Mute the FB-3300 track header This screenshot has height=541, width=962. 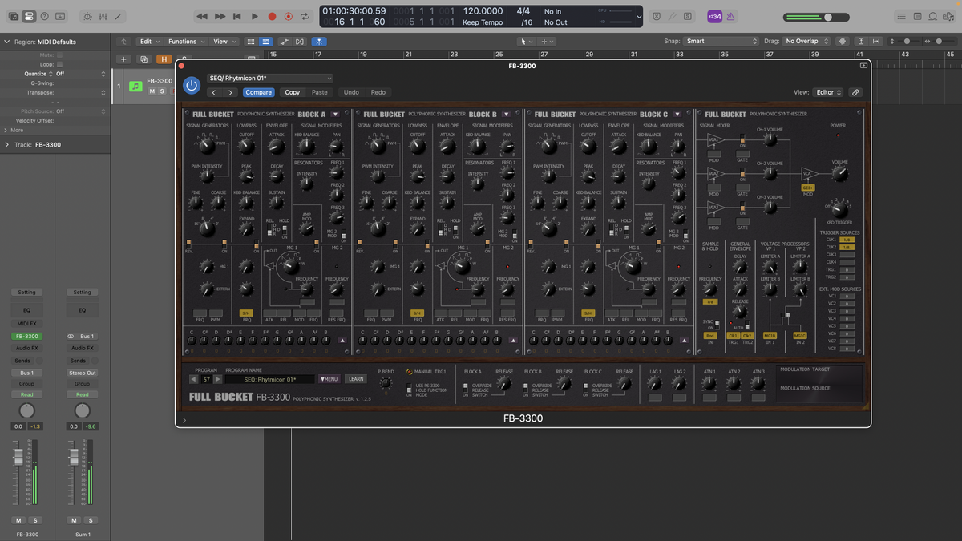[152, 91]
